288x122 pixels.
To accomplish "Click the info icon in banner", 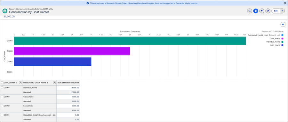I will [x=88, y=3].
